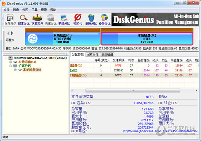The height and width of the screenshot is (141, 201).
Task: Click the 总扇区数 value 259155968
Action: 145,124
